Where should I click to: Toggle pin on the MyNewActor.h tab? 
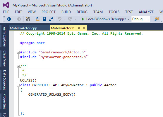click(x=78, y=28)
